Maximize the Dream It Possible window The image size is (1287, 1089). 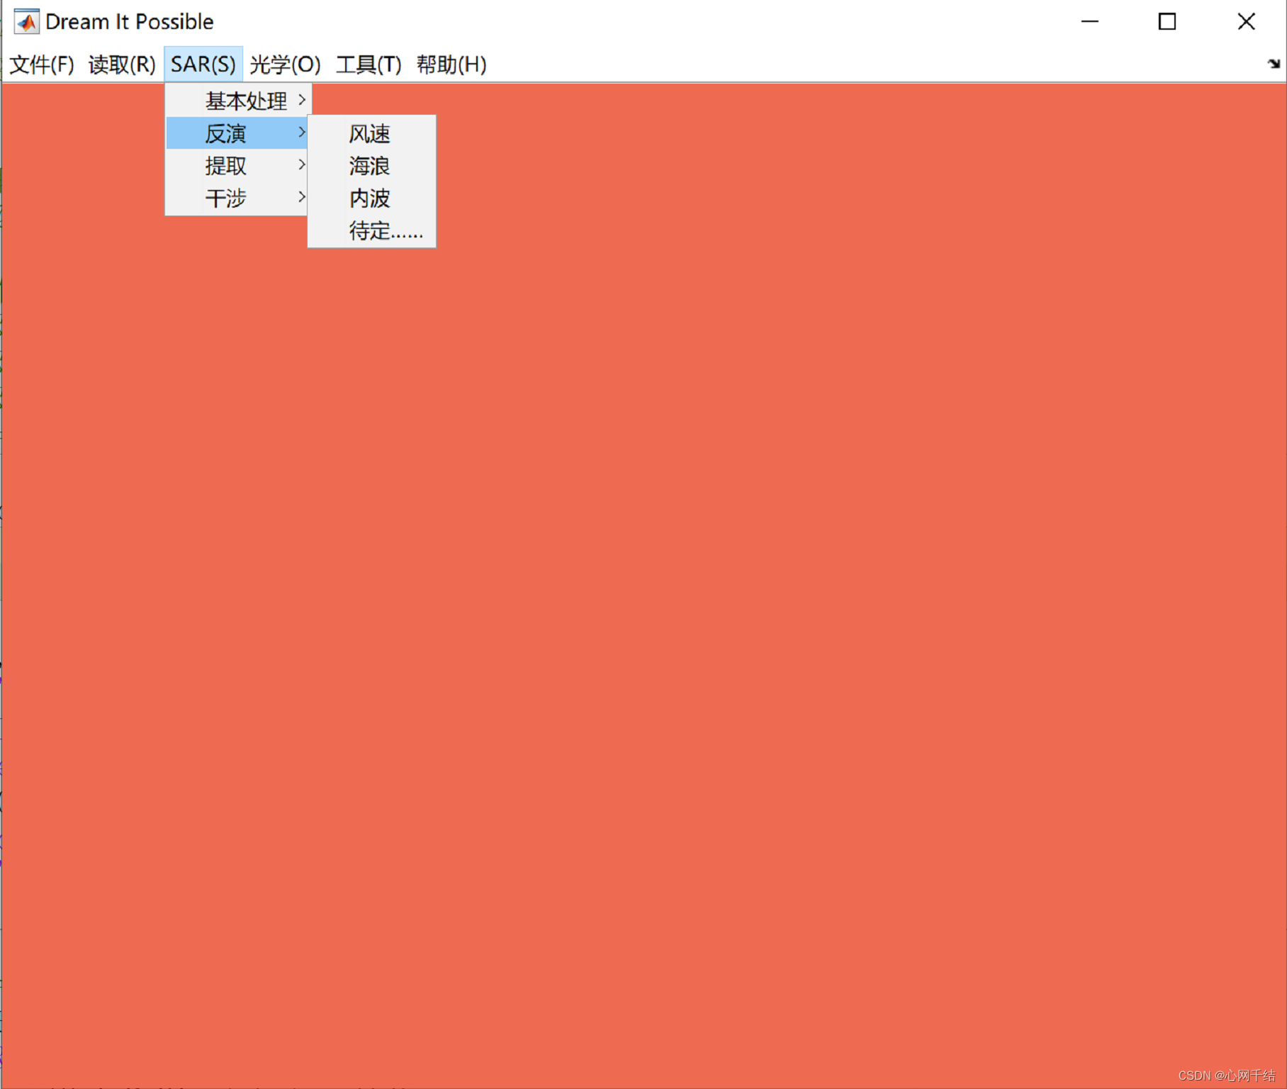1167,22
